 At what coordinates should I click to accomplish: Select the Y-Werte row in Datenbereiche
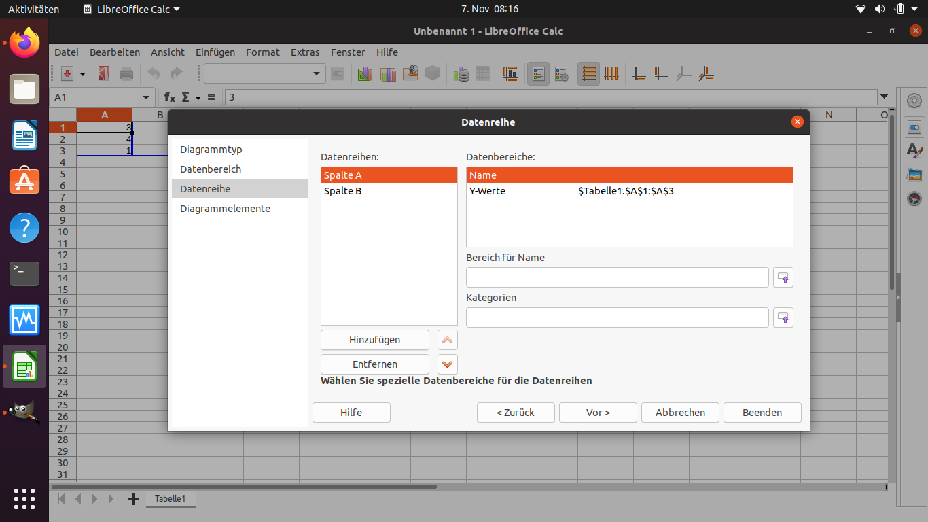pyautogui.click(x=630, y=191)
